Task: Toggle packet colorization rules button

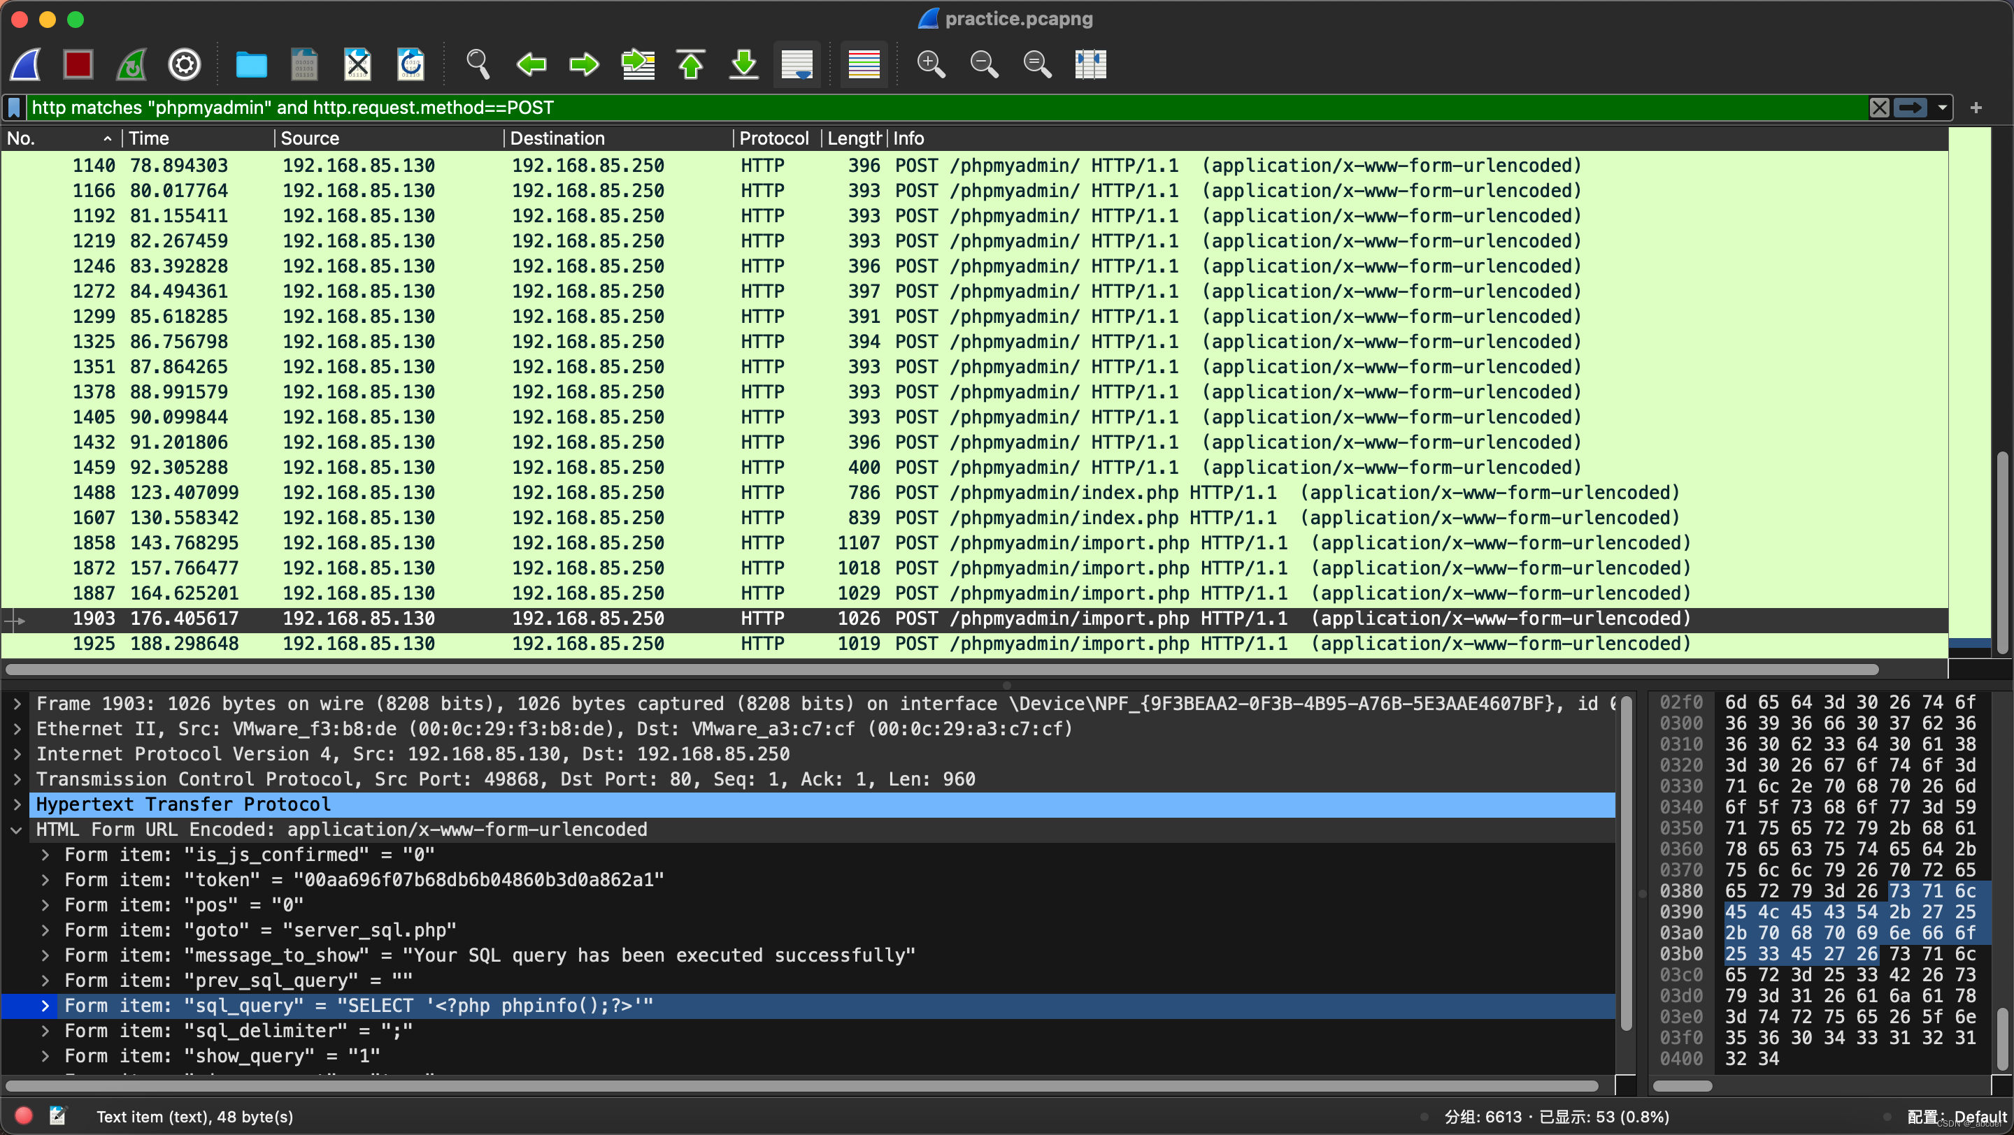Action: pyautogui.click(x=864, y=64)
